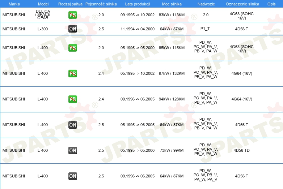Click the 97kW / 132KM power value
Viewport: 283px width, 189px height.
tap(172, 73)
